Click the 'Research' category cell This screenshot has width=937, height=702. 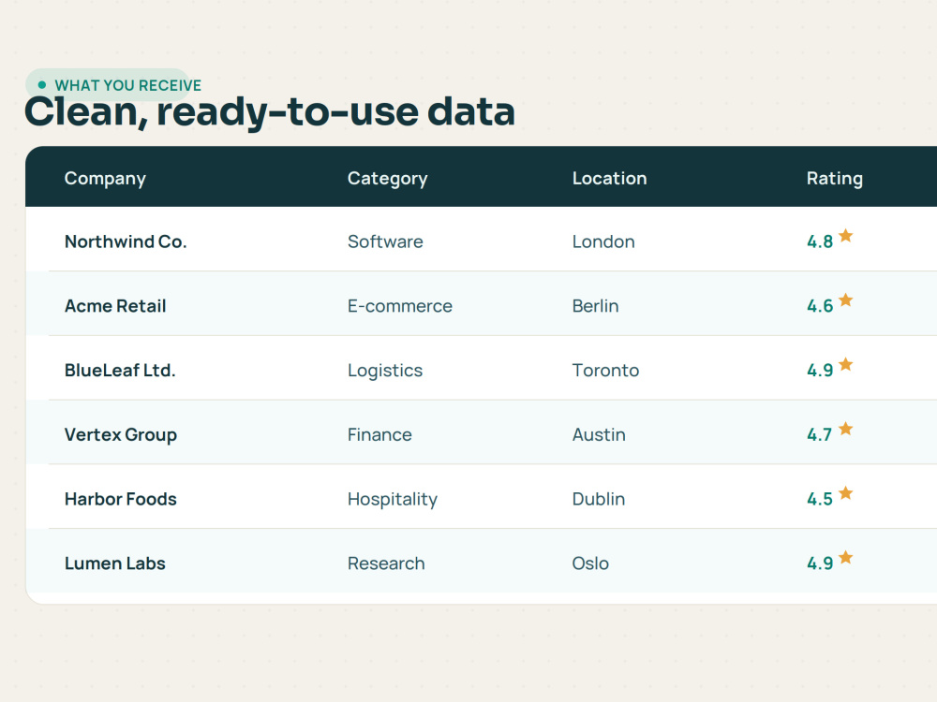[x=386, y=564]
